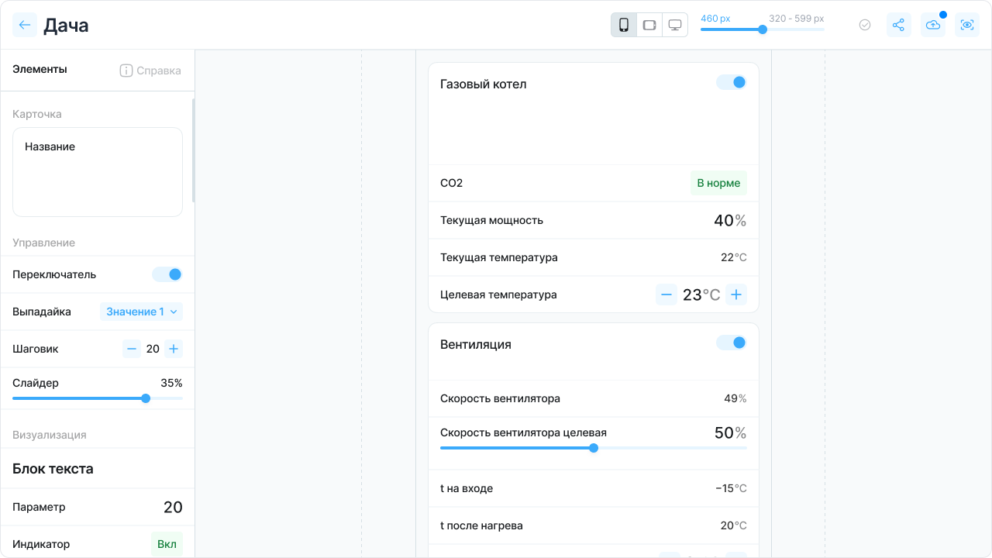Click the В норме CO2 indicator

click(718, 183)
